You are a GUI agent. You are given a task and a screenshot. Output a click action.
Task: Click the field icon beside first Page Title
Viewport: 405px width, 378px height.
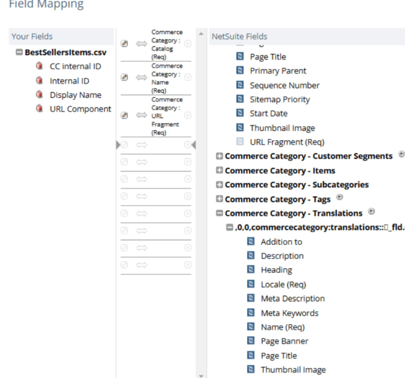point(240,56)
